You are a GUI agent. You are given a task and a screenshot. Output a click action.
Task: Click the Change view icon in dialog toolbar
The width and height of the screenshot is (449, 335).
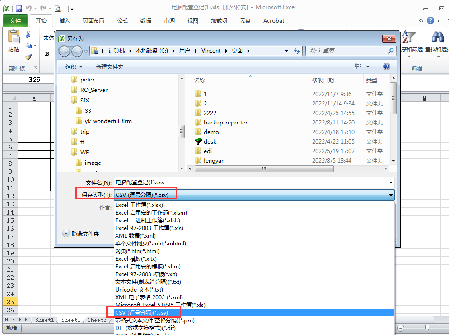coord(358,67)
